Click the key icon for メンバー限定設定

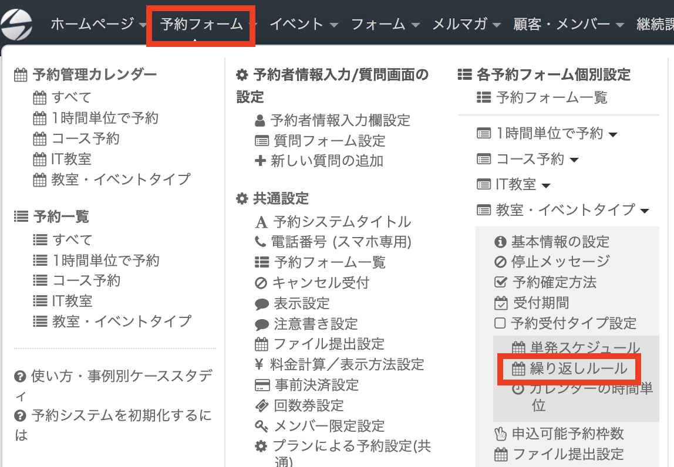[261, 426]
